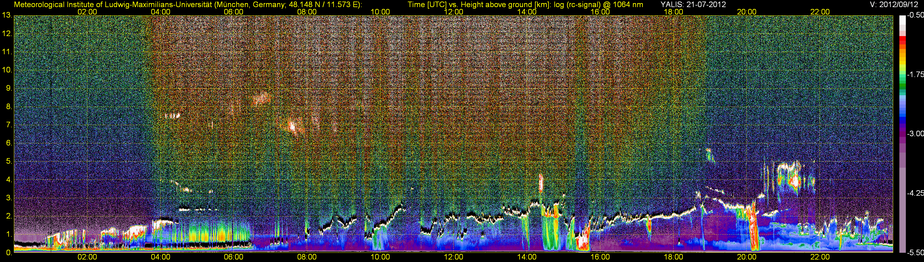Click the 13 km height axis label
The width and height of the screenshot is (924, 262).
[x=7, y=15]
